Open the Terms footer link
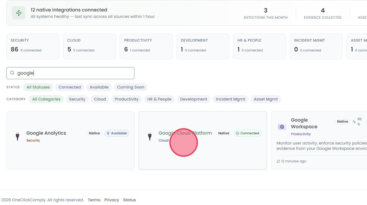 (x=94, y=200)
